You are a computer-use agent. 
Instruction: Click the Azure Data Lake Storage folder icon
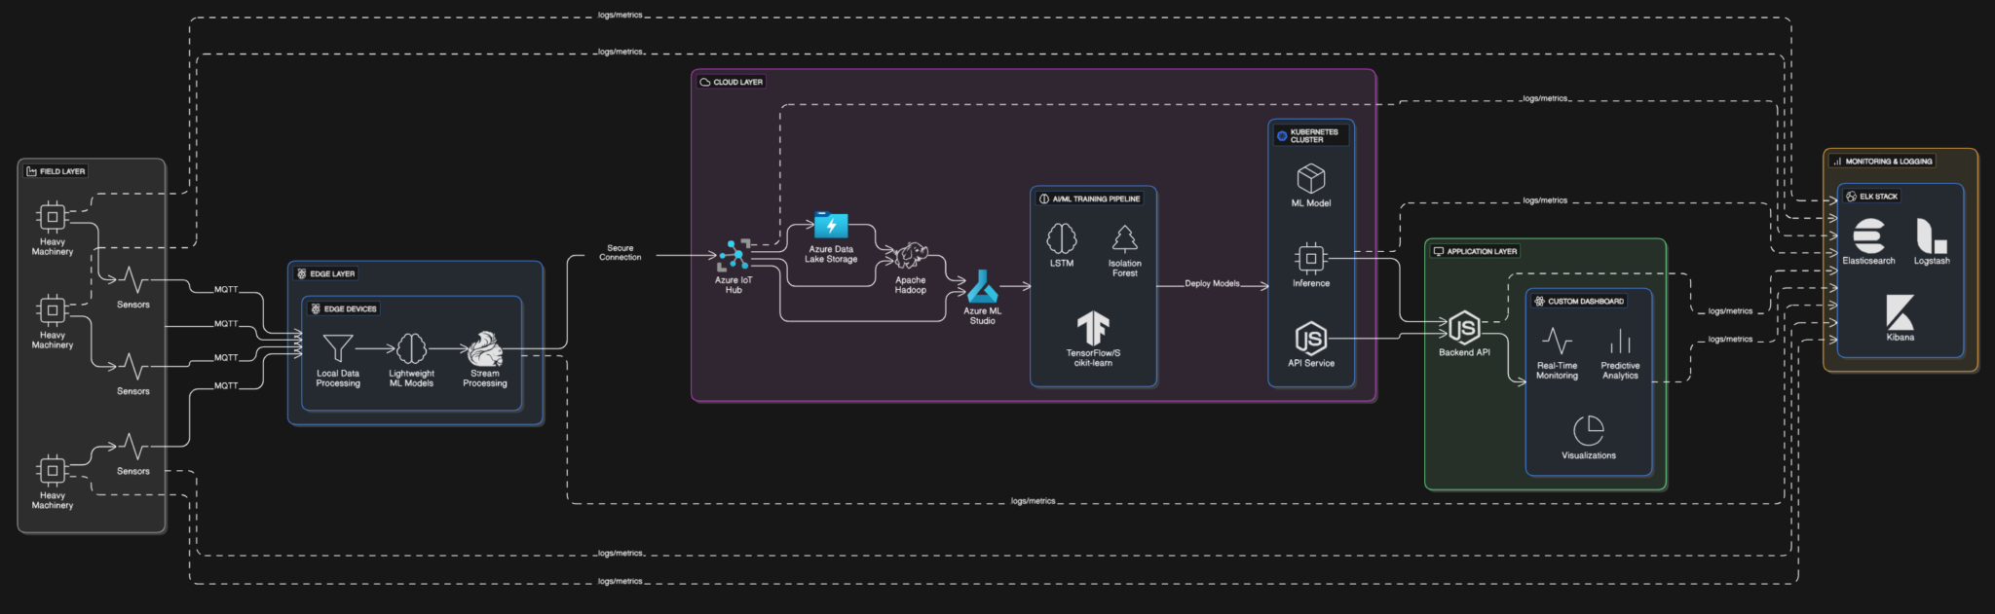coord(831,225)
